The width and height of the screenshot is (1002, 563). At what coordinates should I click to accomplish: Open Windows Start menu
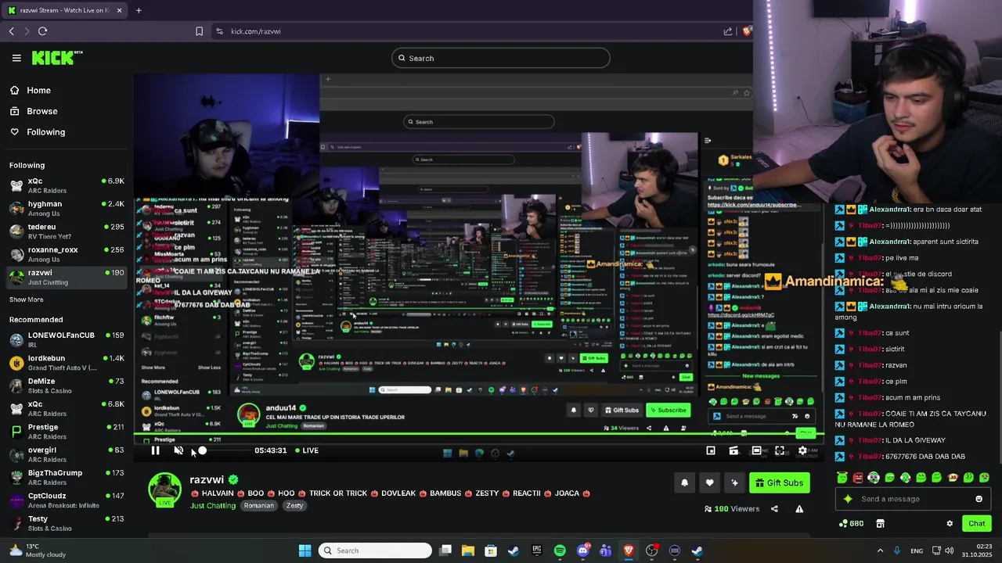(x=305, y=550)
